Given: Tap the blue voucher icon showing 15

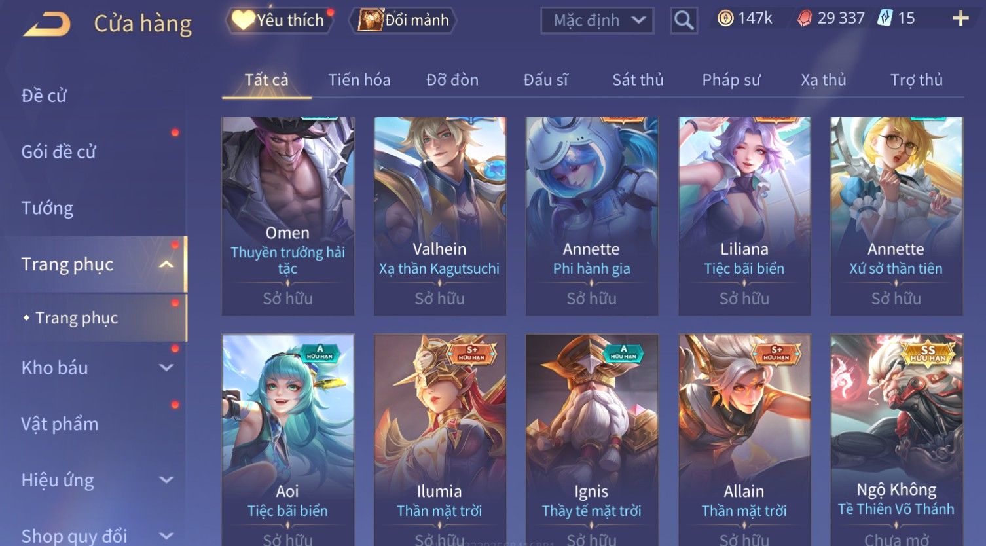Looking at the screenshot, I should (x=885, y=18).
